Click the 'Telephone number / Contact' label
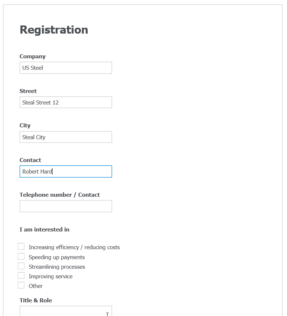The image size is (287, 316). pos(60,195)
